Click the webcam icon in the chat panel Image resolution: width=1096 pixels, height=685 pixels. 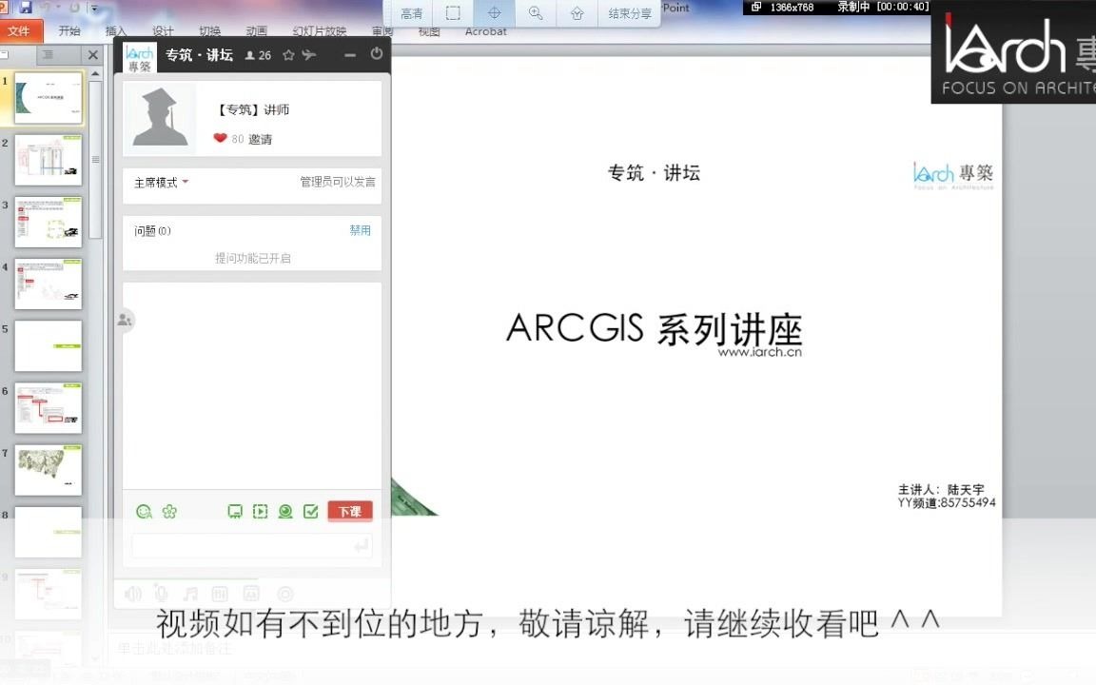[284, 511]
